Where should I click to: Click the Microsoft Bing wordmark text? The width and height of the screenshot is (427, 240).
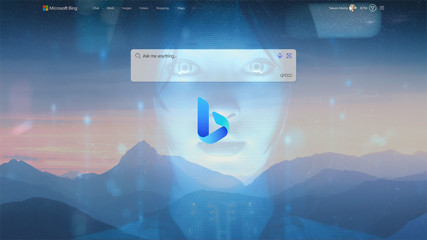pos(63,8)
